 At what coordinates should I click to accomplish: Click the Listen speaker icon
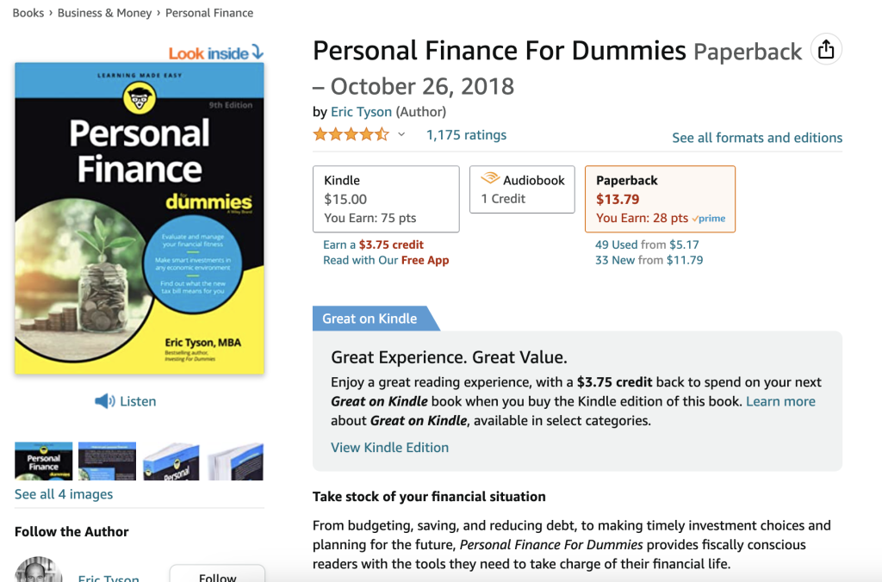pos(103,400)
